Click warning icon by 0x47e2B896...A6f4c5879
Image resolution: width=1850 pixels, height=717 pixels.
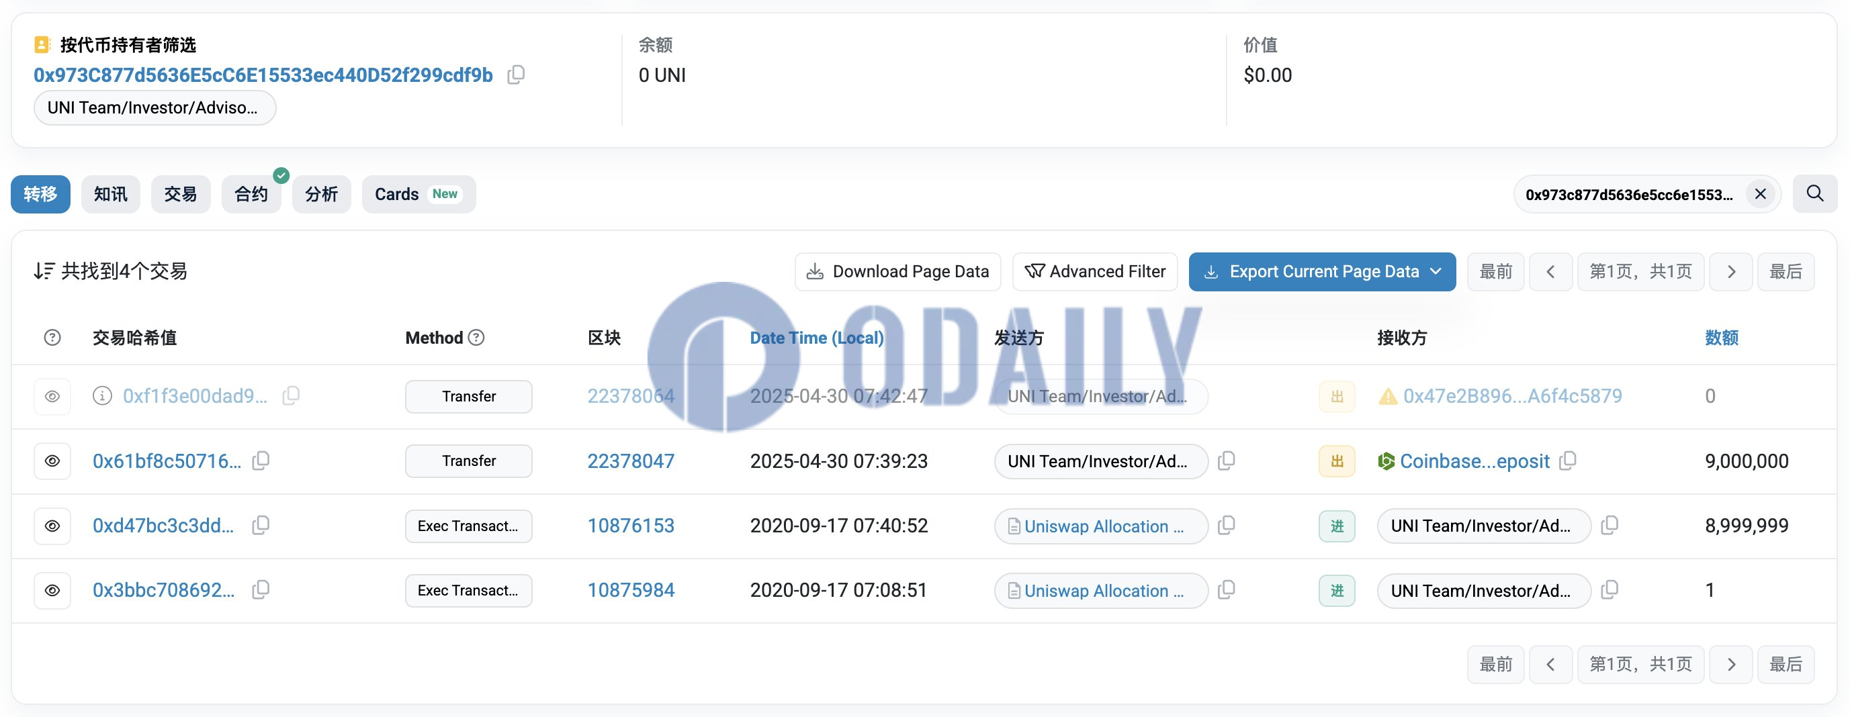click(x=1389, y=396)
